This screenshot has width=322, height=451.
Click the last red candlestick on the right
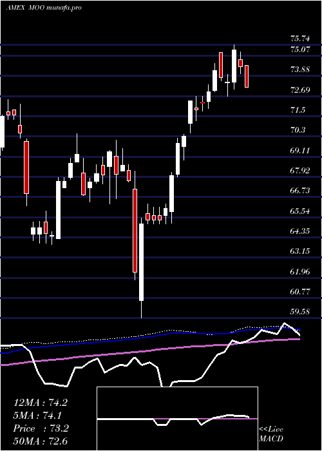(x=247, y=76)
